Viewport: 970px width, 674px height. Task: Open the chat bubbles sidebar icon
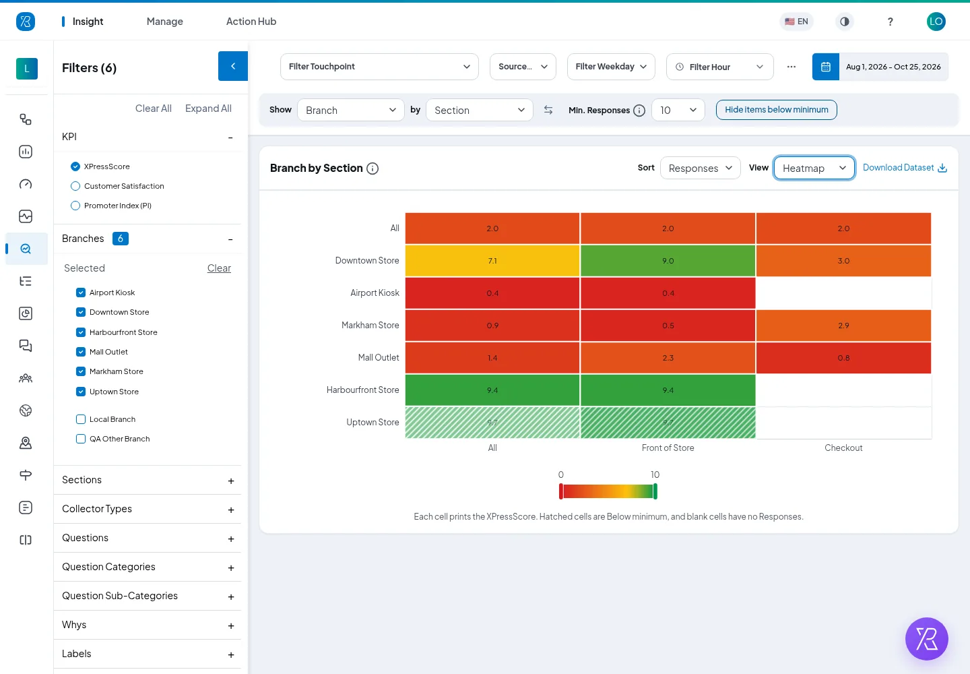point(26,346)
